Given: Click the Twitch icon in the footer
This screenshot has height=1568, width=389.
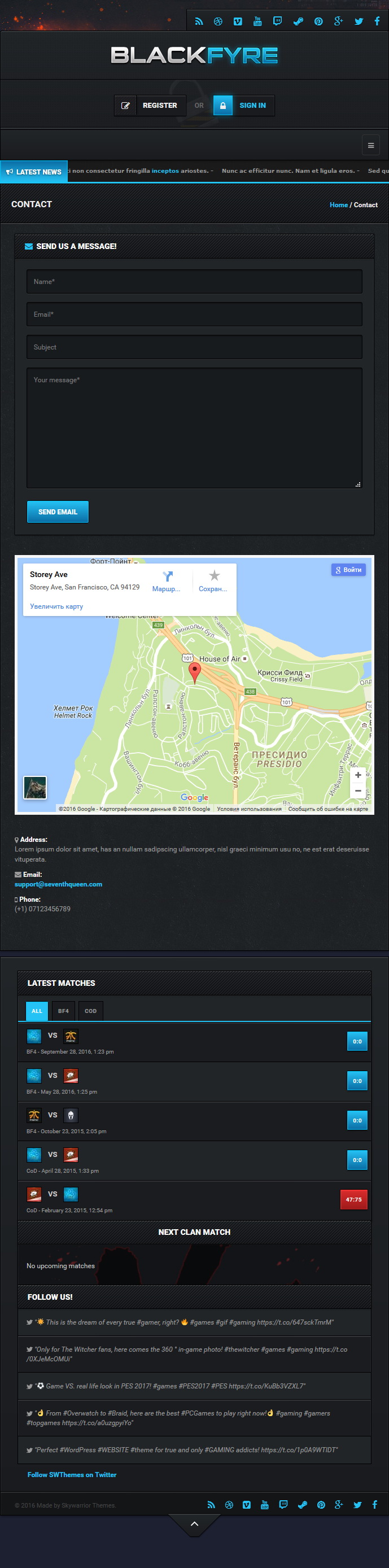Looking at the screenshot, I should point(283,1505).
